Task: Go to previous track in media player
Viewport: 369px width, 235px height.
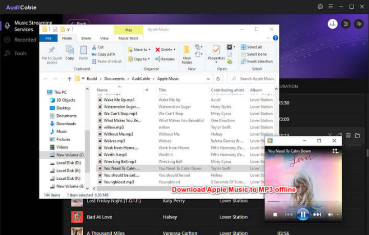Action: click(289, 215)
